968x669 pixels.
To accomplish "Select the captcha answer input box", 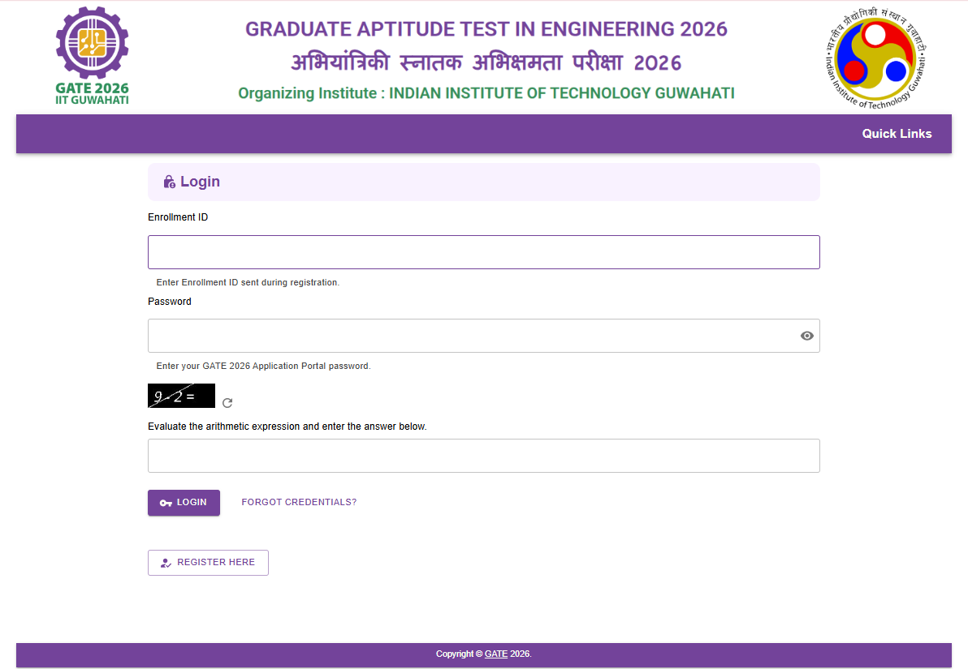I will 483,456.
